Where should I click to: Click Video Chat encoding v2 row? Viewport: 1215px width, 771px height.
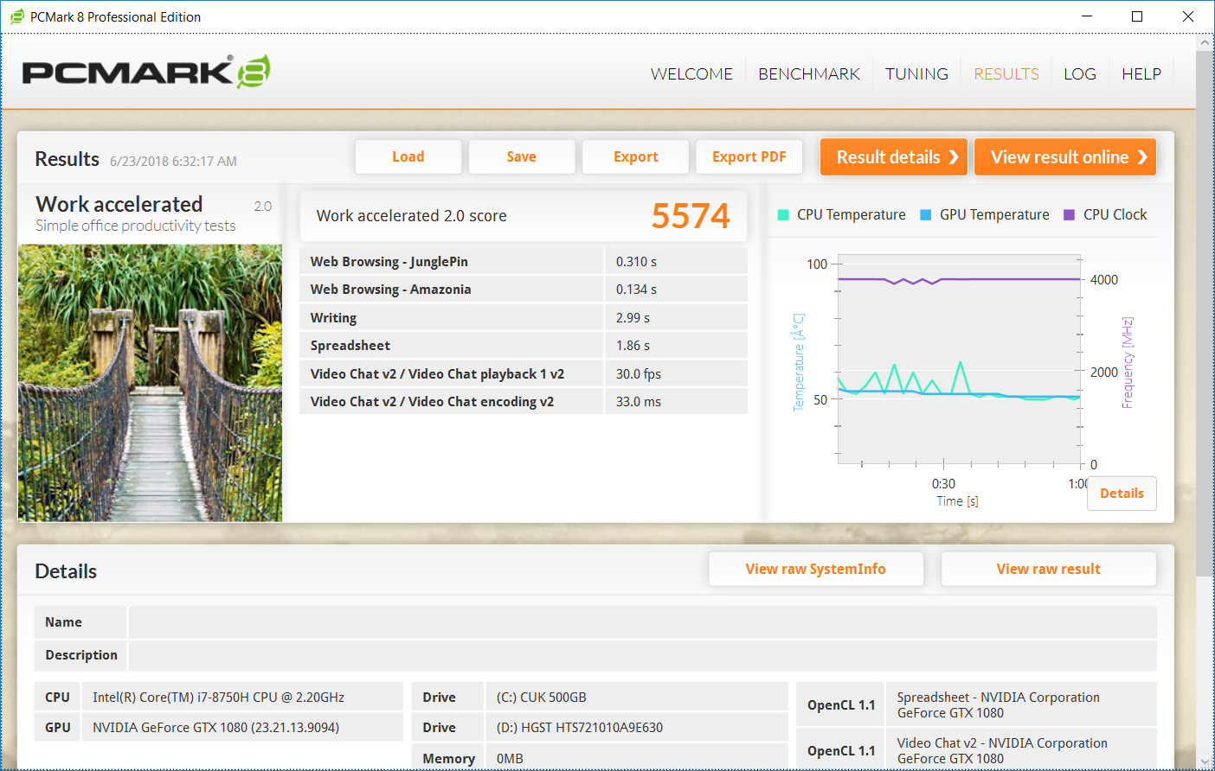[524, 402]
